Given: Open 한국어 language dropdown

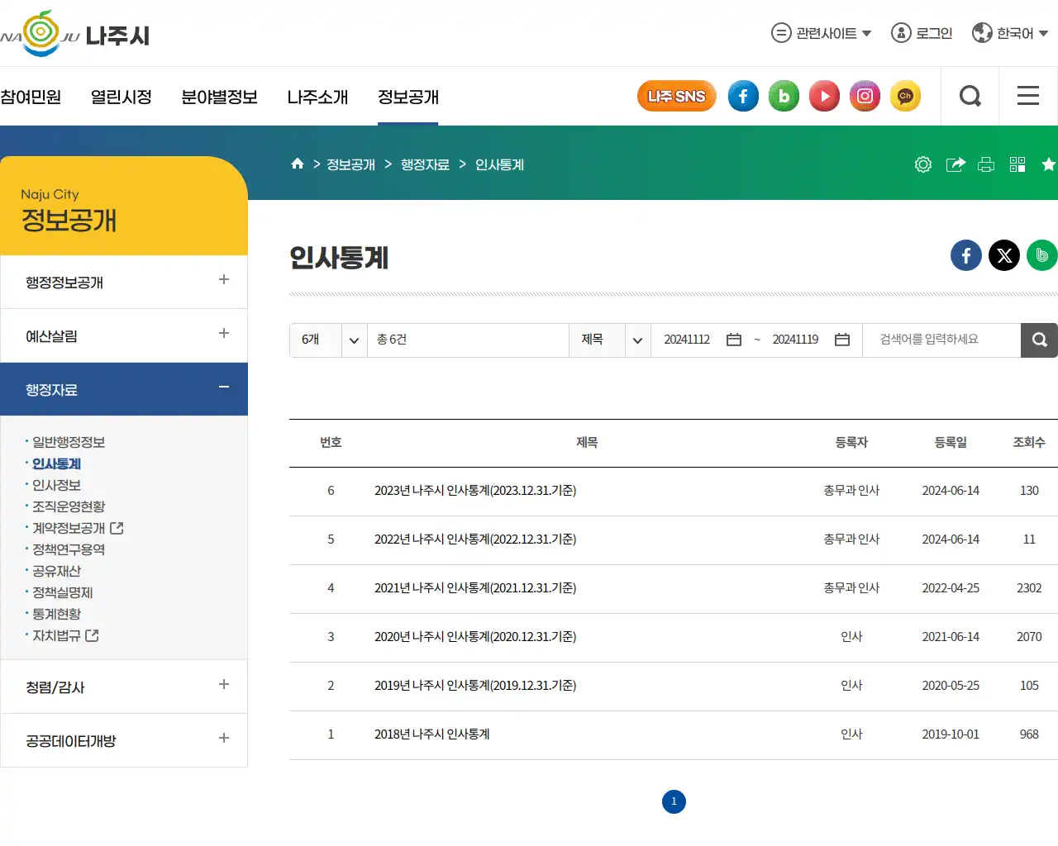Looking at the screenshot, I should (1010, 33).
